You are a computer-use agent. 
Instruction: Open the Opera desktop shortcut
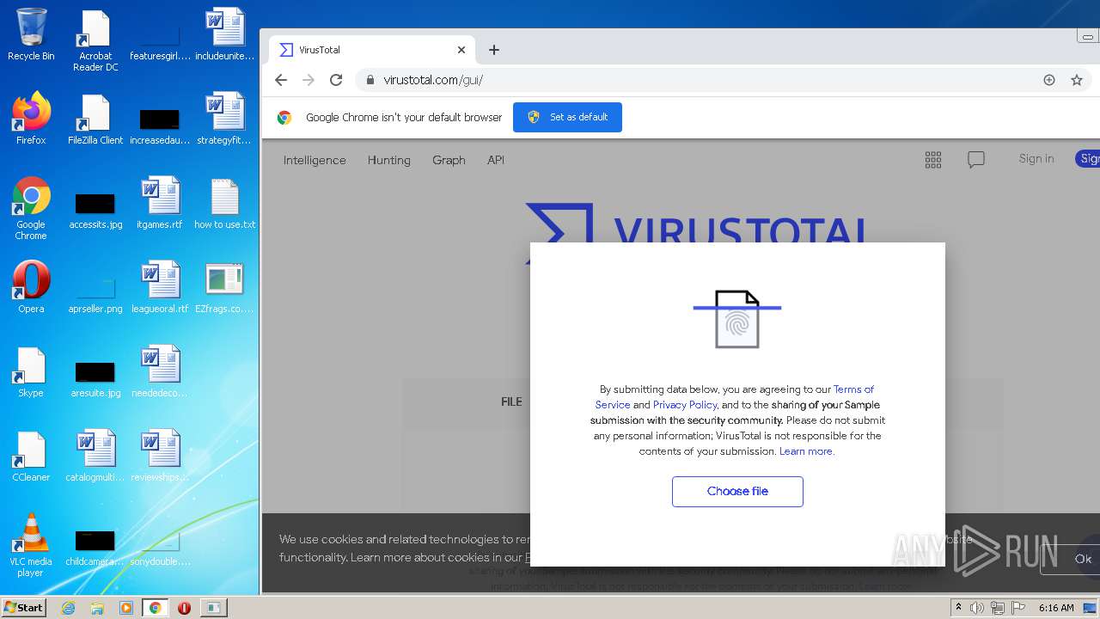pos(31,287)
